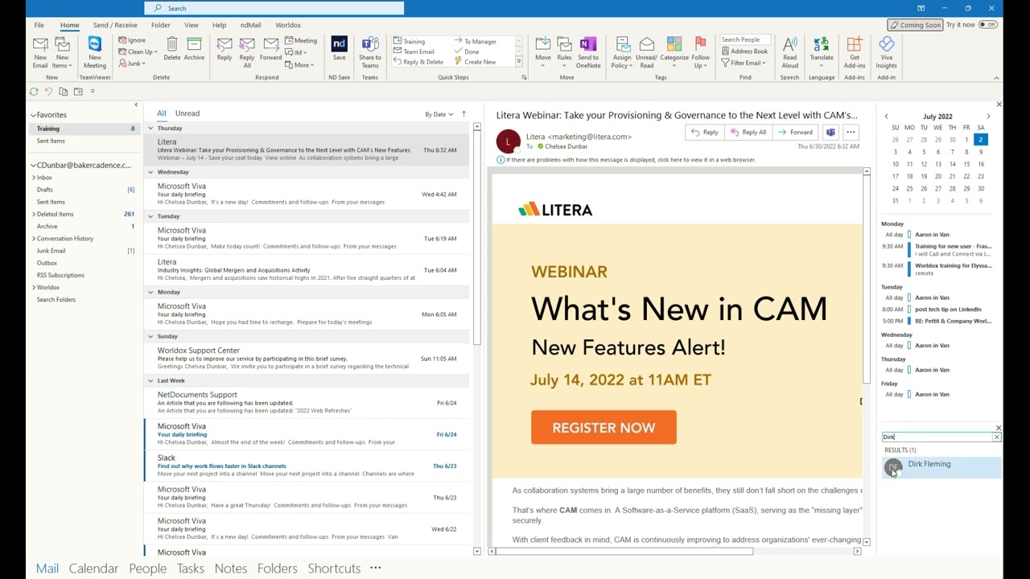Viewport: 1030px width, 579px height.
Task: Collapse the Thursday message group
Action: point(150,128)
